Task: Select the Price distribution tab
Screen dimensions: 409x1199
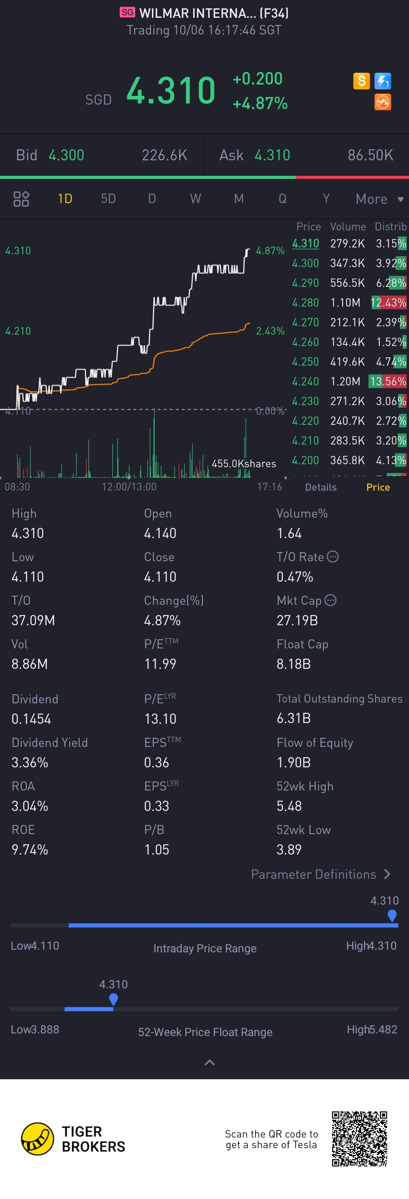Action: click(x=378, y=487)
